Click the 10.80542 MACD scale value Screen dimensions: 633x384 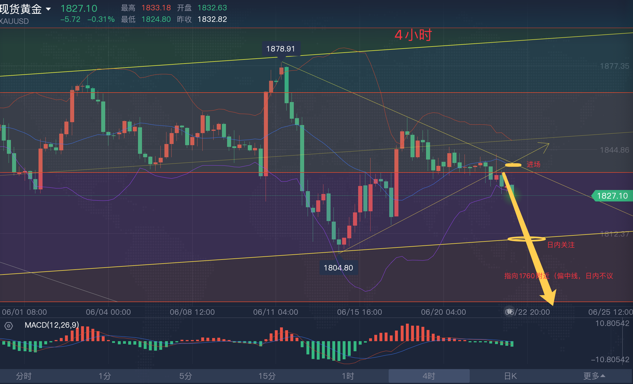(x=612, y=323)
